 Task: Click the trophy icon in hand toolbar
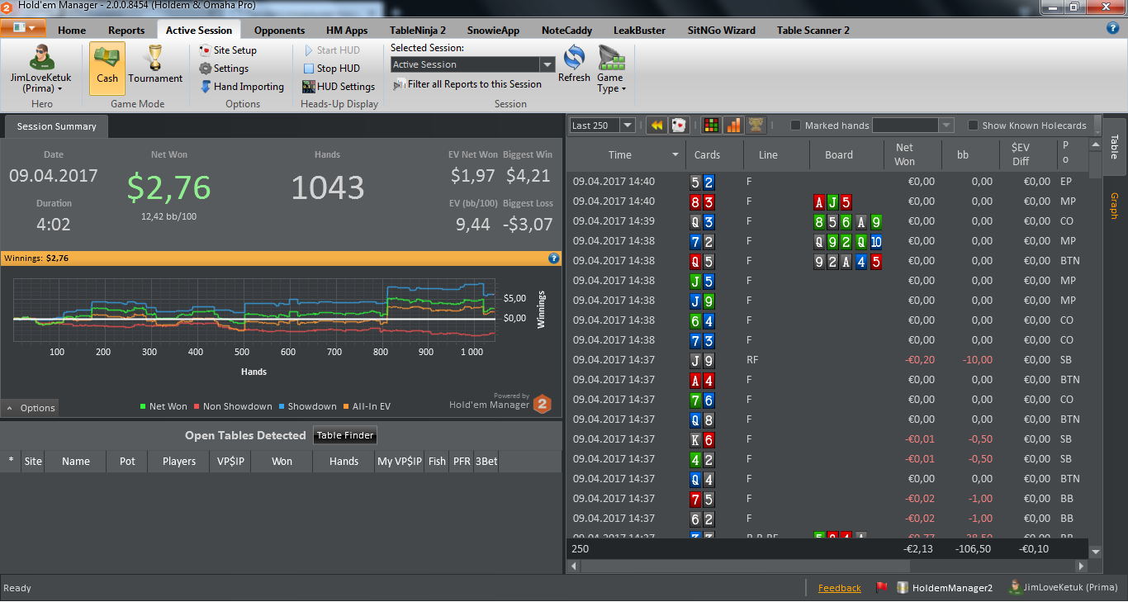pos(756,126)
